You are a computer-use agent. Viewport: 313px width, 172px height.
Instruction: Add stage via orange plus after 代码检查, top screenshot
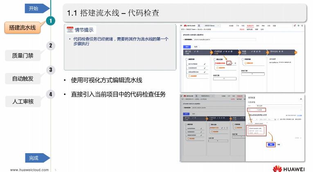point(239,52)
